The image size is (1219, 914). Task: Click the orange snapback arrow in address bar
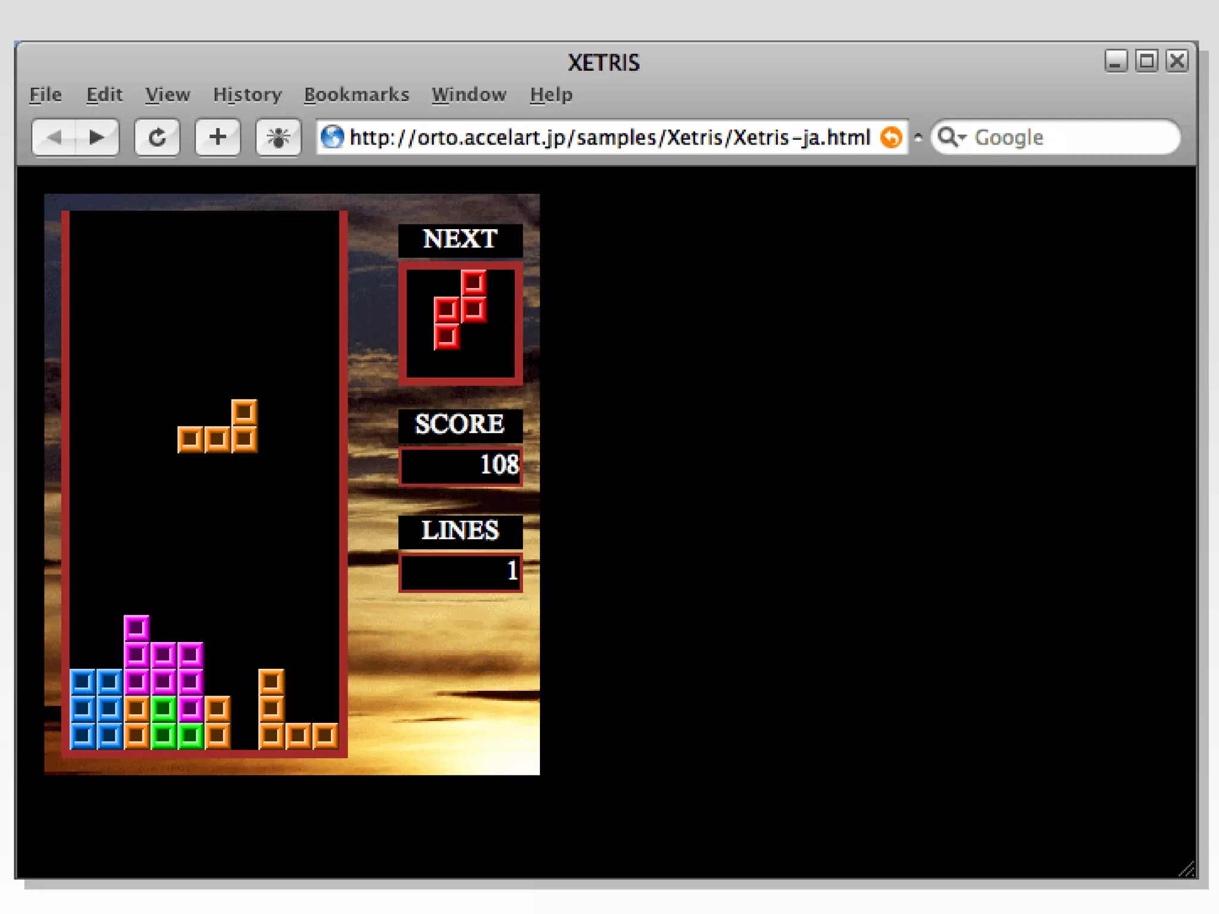891,138
